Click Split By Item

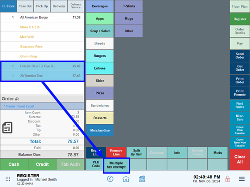click(137, 152)
